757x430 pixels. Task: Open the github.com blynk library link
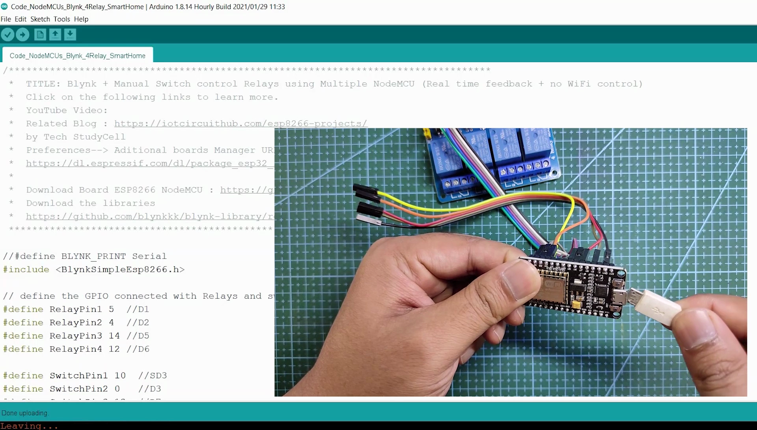147,217
